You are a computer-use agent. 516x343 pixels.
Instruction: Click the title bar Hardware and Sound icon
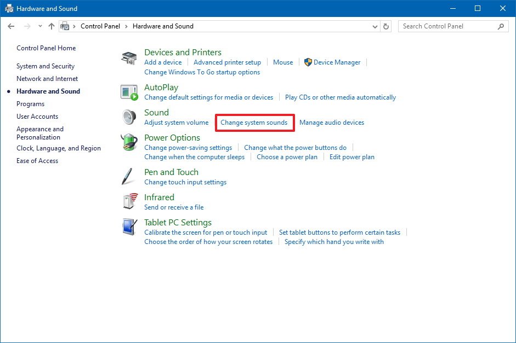[x=9, y=9]
